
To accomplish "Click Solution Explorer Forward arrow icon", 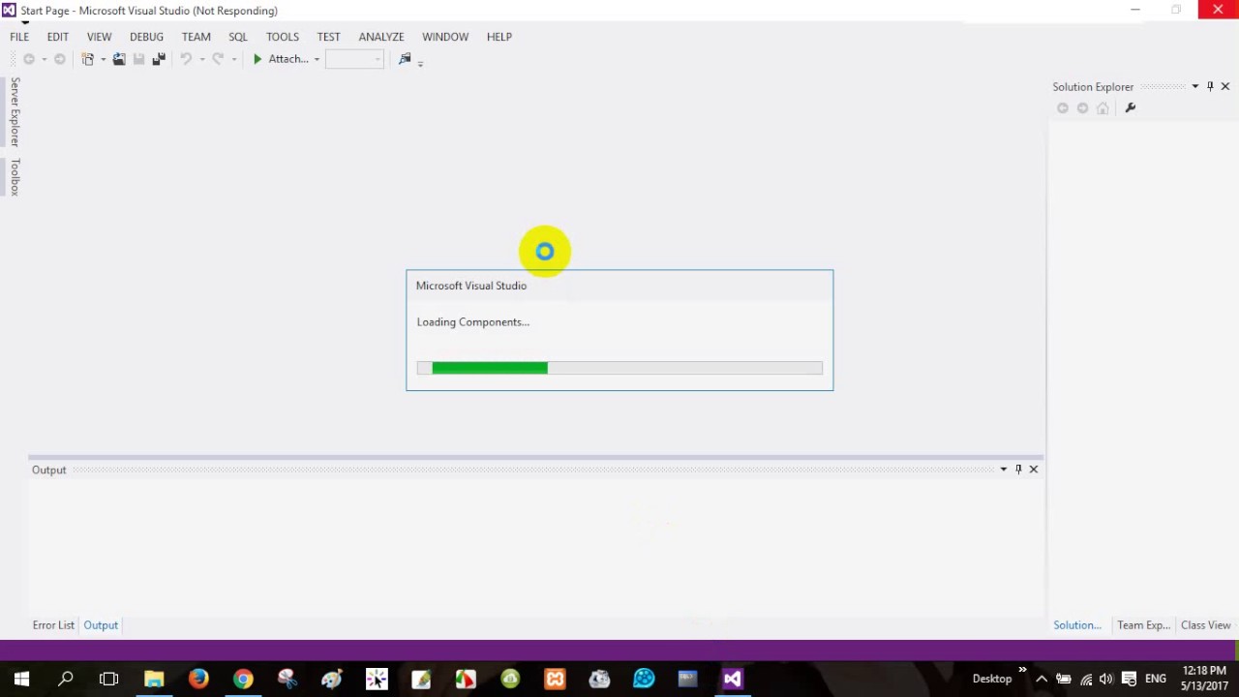I will pos(1082,108).
